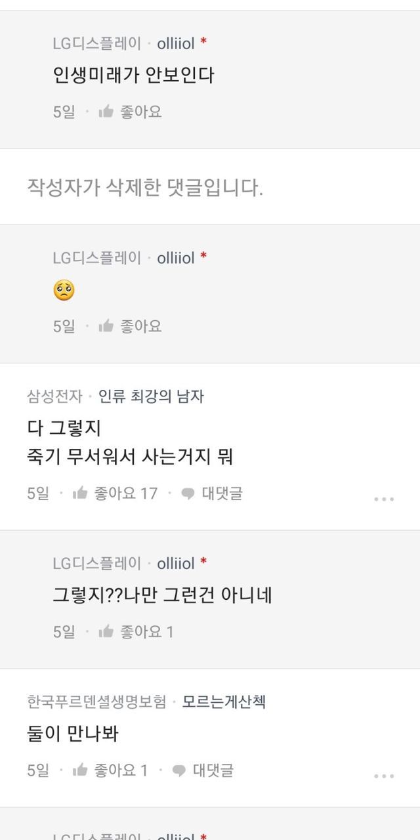Tap '대댓글' reply button under '다 그렇지'
The height and width of the screenshot is (840, 420).
click(222, 493)
